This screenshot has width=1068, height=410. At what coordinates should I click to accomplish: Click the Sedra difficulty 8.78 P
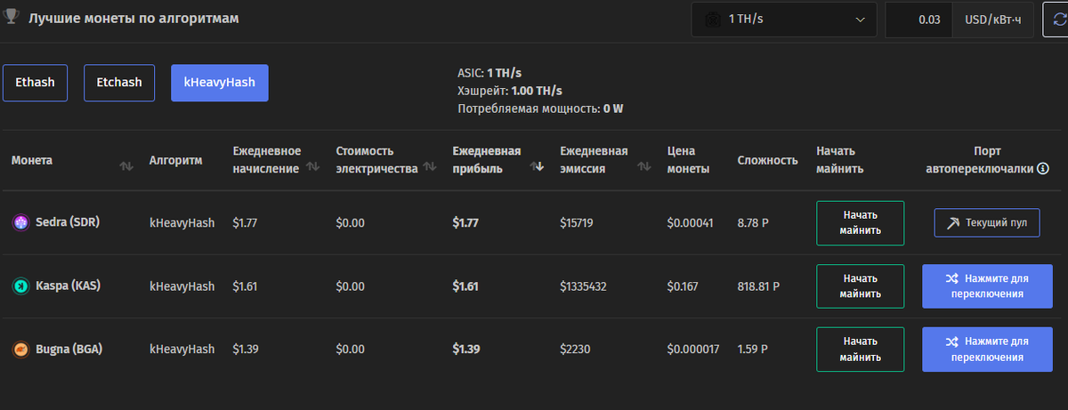coord(755,223)
